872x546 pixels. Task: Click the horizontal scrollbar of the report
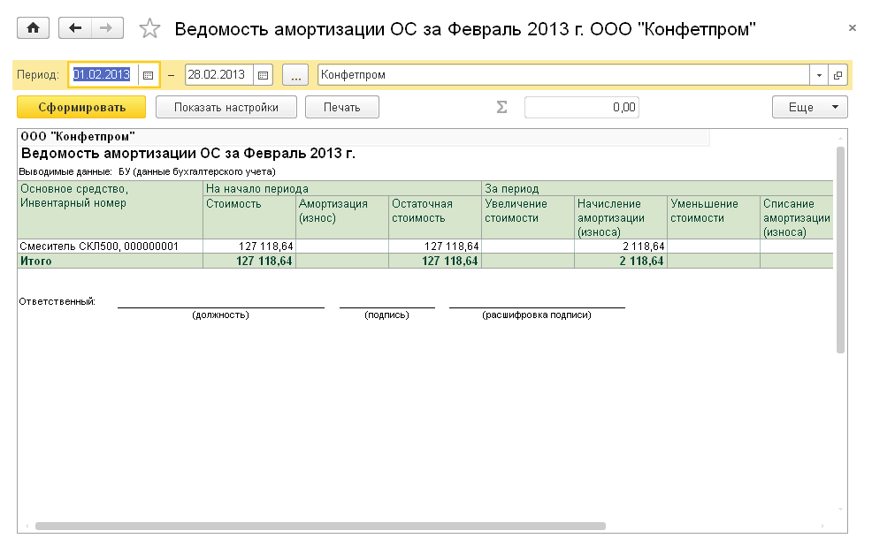(x=320, y=526)
